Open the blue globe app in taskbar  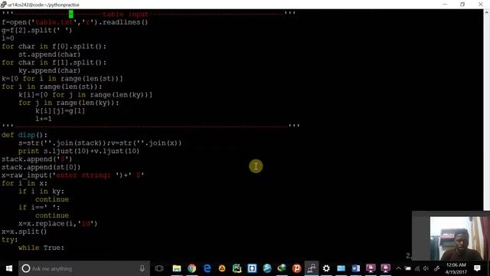[x=267, y=268]
